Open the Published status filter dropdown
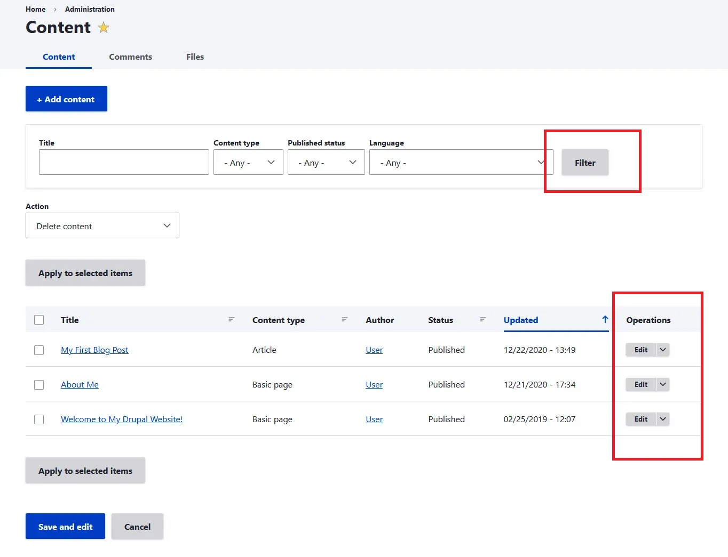Screen dimensions: 728x557 click(326, 162)
